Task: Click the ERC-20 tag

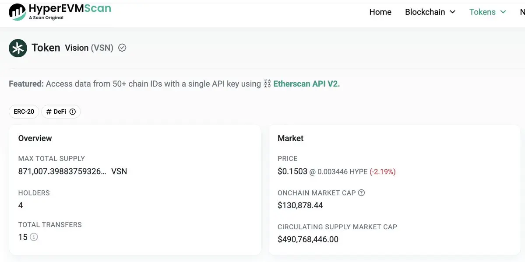Action: (24, 112)
